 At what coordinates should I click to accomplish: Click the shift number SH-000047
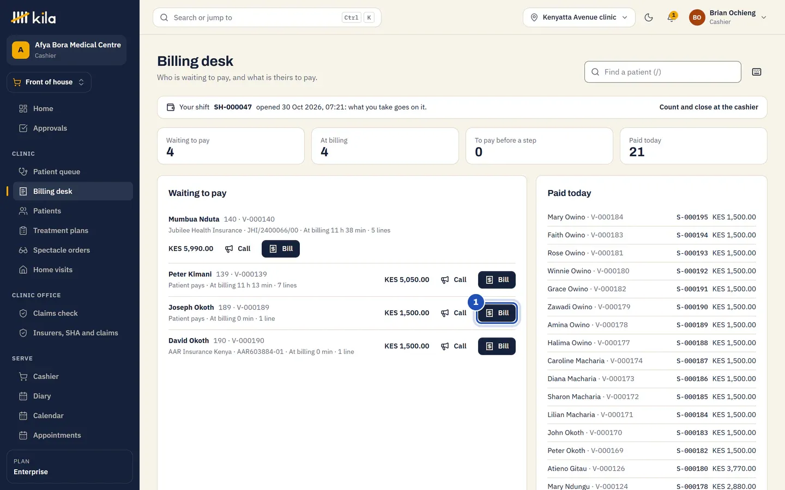coord(233,107)
